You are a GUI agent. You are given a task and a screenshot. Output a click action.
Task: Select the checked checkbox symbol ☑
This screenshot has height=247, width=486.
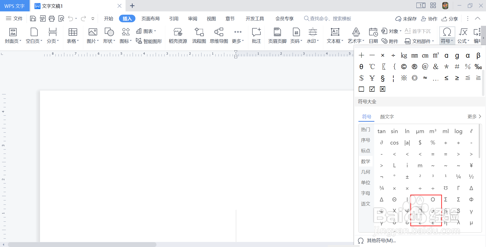[x=372, y=89]
